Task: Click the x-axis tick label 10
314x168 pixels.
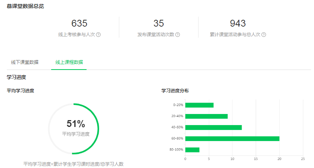Action: coord(232,159)
